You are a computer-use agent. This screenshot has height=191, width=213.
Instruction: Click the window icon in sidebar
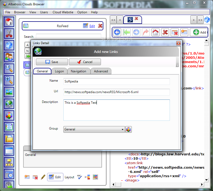tap(9, 151)
